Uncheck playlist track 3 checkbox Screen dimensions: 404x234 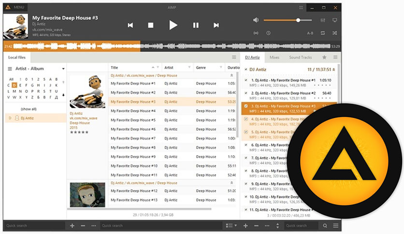246,106
